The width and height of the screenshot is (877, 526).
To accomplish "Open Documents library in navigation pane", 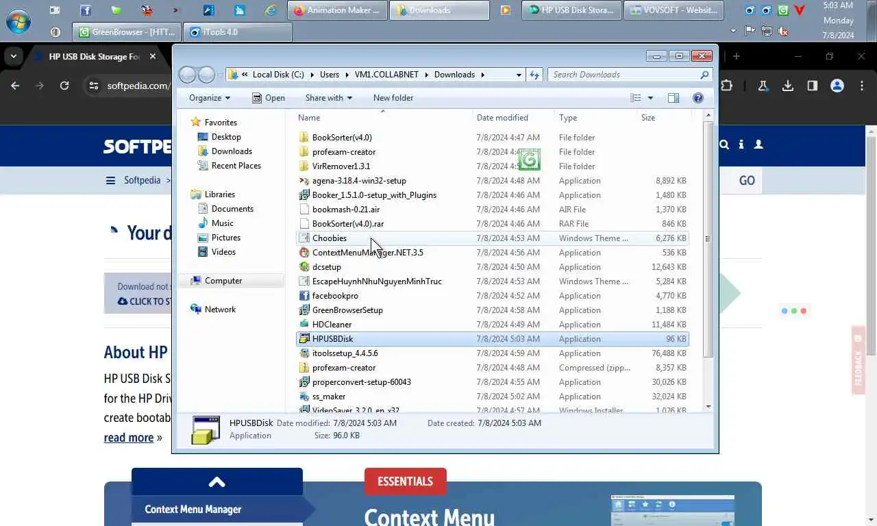I will pos(232,208).
